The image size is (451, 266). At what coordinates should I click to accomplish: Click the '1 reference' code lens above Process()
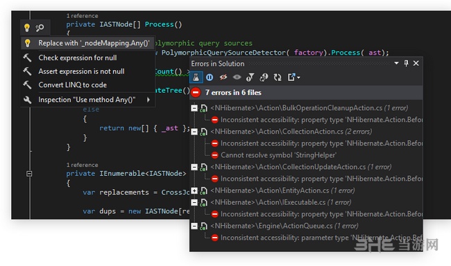[83, 16]
